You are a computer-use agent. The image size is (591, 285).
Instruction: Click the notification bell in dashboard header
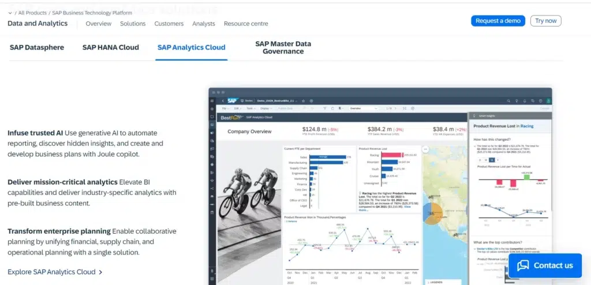coord(525,100)
